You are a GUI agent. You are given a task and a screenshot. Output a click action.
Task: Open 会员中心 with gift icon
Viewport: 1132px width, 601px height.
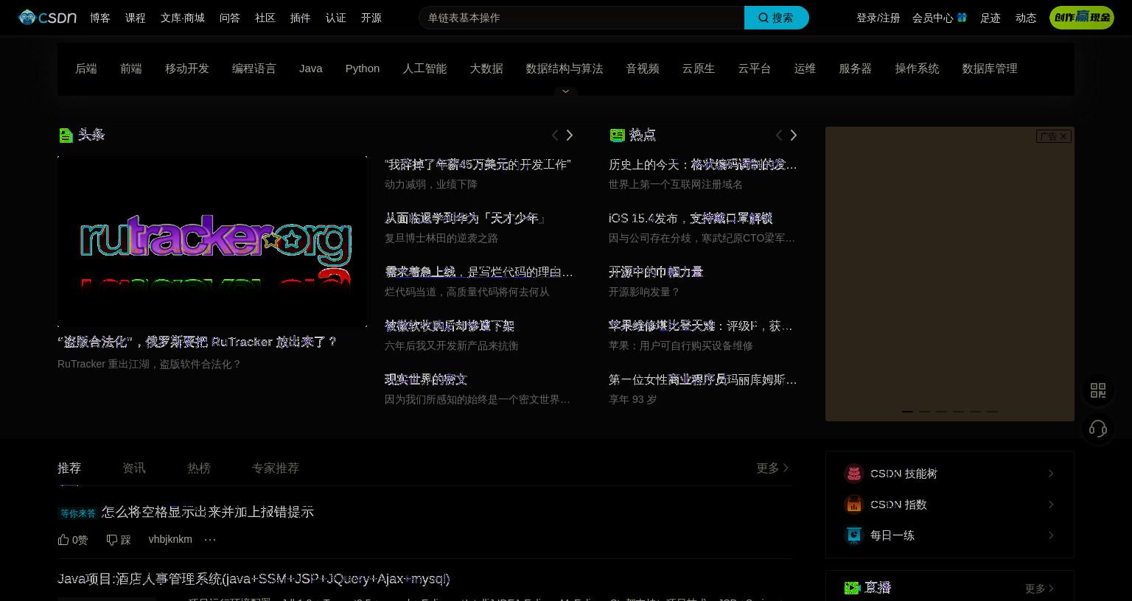coord(940,18)
